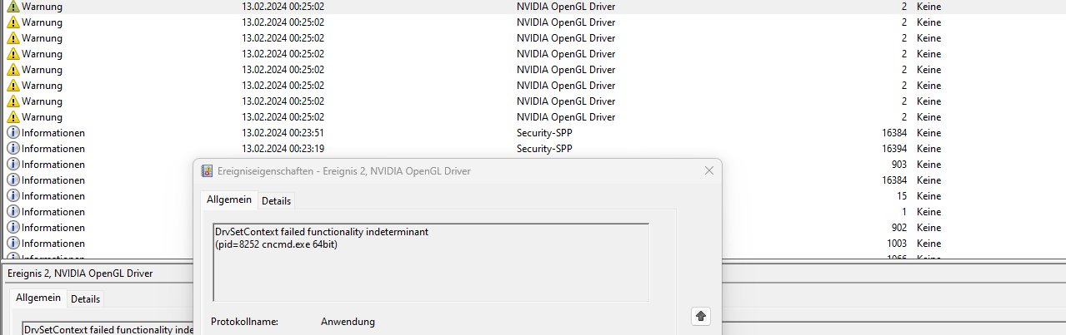This screenshot has width=1066, height=335.
Task: Select the Informationen row with event ID 1
Action: point(533,212)
